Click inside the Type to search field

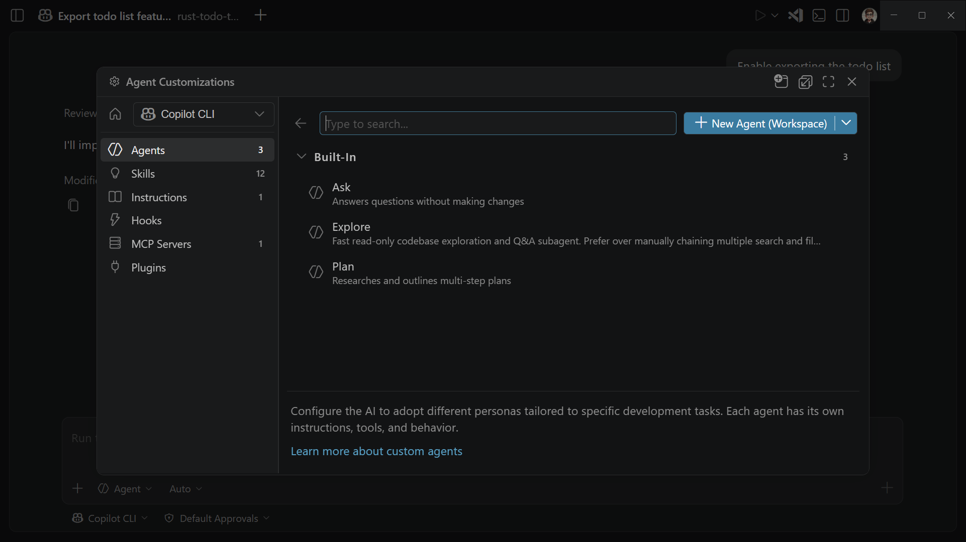coord(497,123)
